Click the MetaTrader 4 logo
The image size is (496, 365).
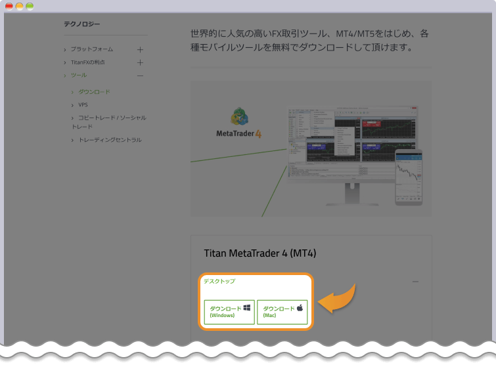pos(239,123)
